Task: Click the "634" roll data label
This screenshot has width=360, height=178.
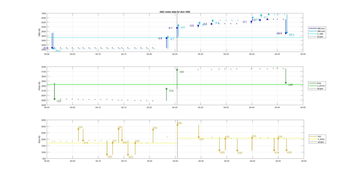Action: tap(80, 127)
